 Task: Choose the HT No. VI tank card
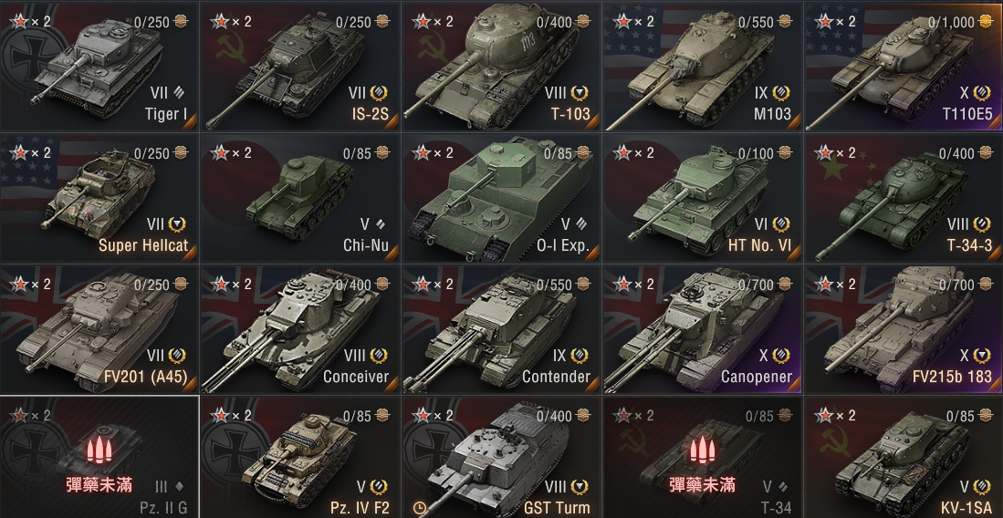click(703, 198)
